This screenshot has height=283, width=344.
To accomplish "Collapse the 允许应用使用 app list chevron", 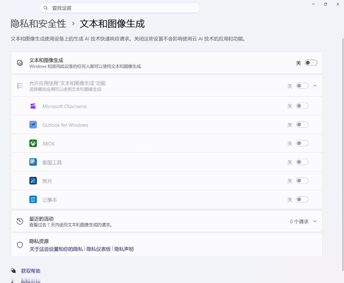I will (x=315, y=86).
